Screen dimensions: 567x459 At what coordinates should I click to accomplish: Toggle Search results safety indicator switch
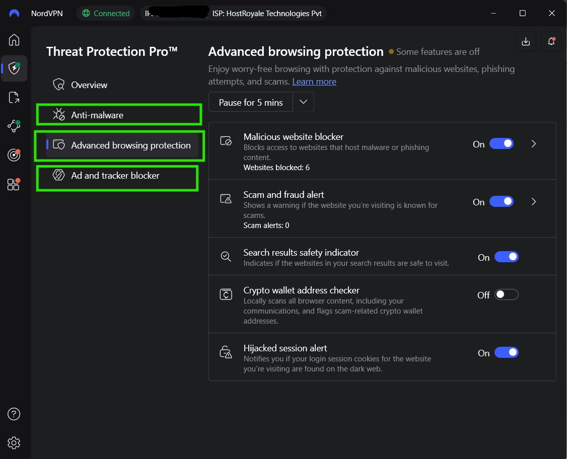click(x=506, y=257)
